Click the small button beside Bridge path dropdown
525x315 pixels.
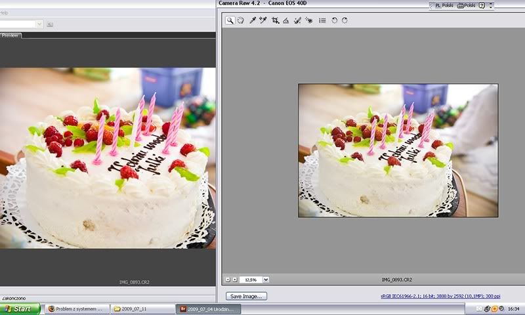click(50, 24)
